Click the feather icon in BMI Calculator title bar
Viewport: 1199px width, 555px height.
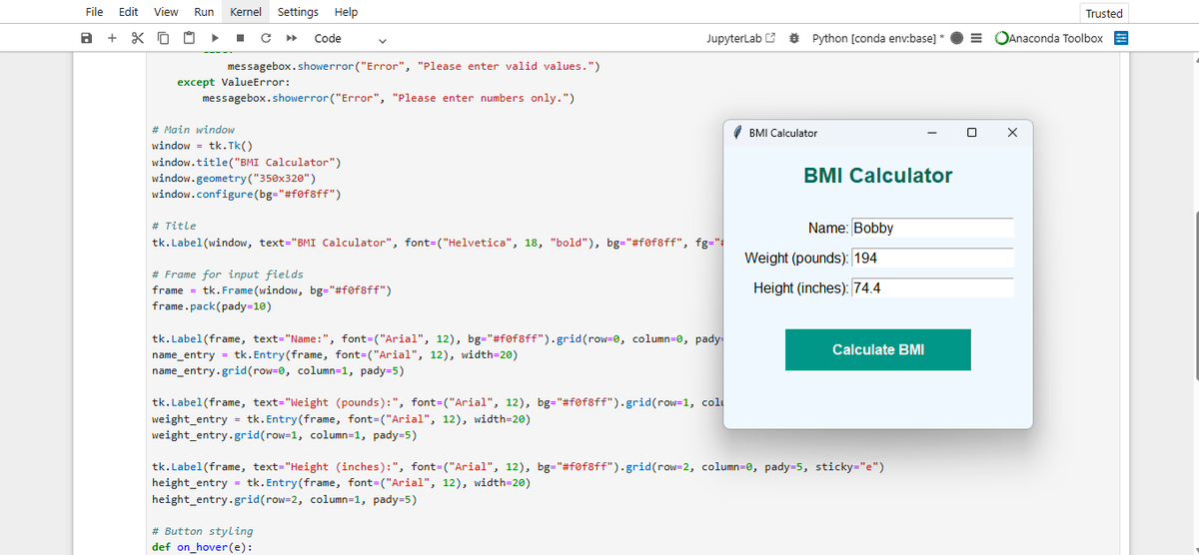click(x=737, y=133)
